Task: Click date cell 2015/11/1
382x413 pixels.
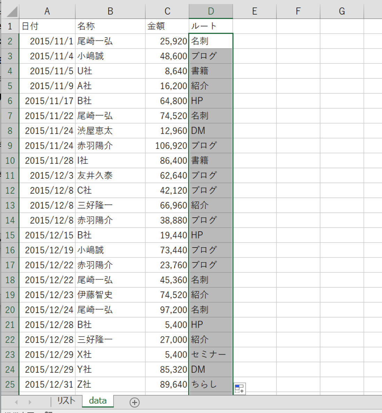Action: point(47,41)
